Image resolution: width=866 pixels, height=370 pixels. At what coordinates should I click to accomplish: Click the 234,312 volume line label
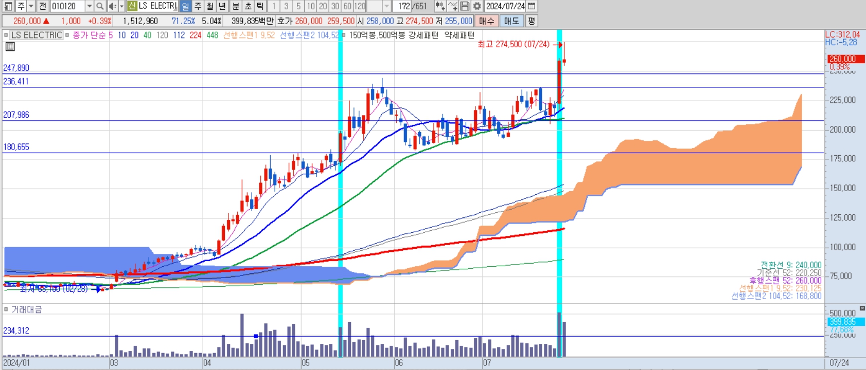coord(16,330)
